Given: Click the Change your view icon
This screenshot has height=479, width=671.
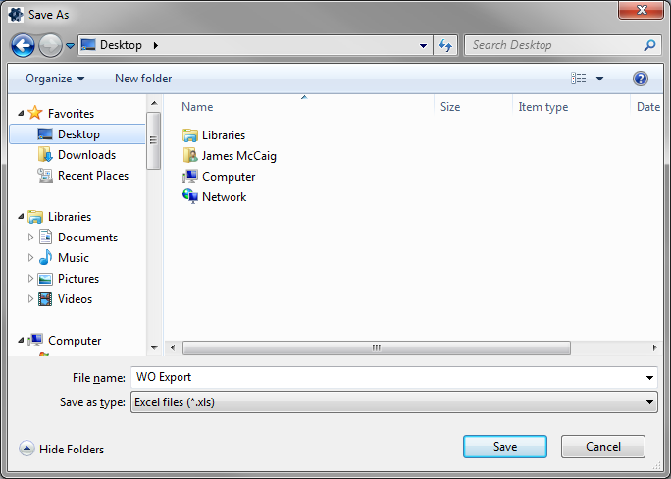Looking at the screenshot, I should [x=578, y=79].
